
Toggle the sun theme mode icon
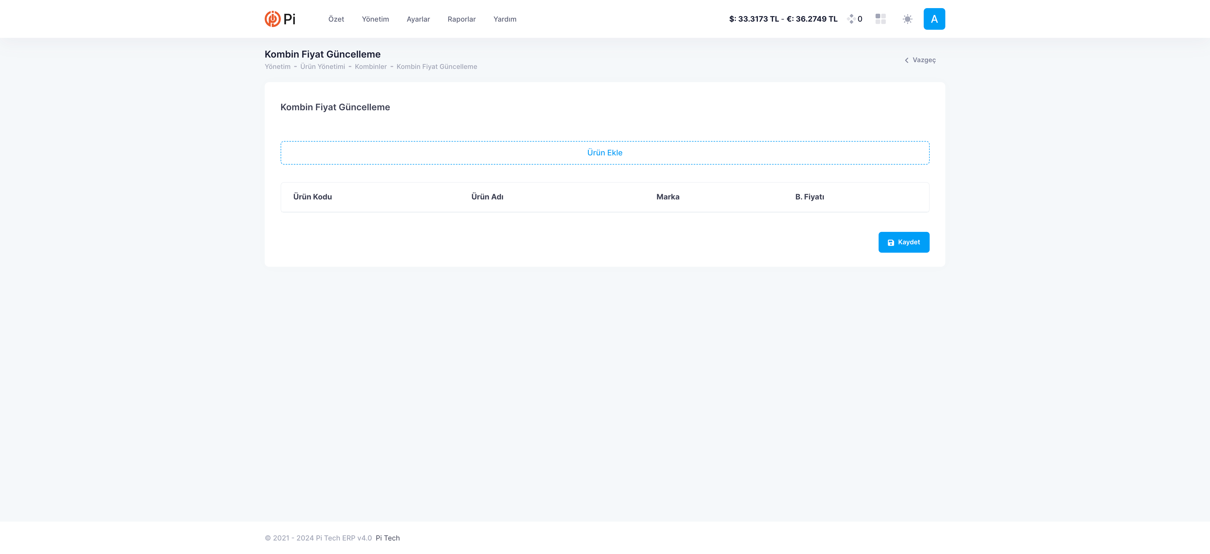tap(907, 19)
